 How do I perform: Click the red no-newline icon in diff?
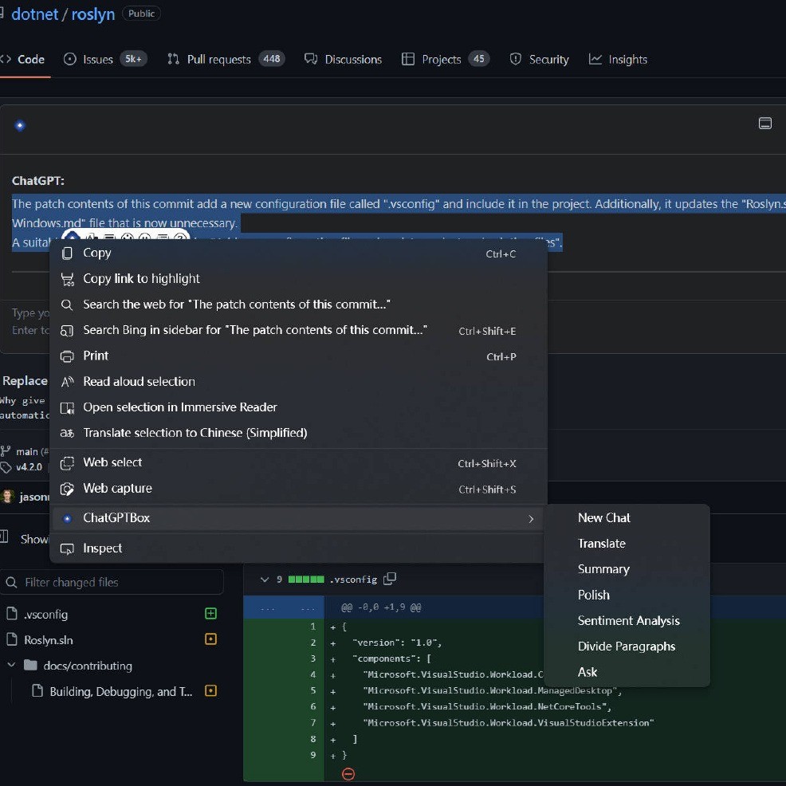[x=348, y=773]
